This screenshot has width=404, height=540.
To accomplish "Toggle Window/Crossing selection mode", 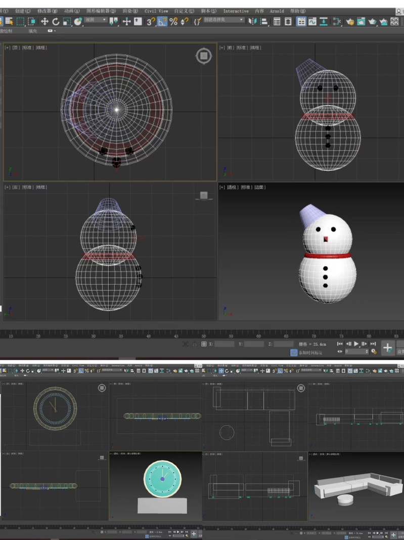I will [x=32, y=21].
